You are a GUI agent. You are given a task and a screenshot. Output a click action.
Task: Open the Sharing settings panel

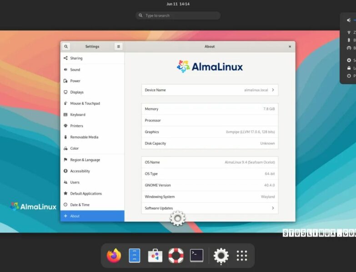tap(92, 58)
